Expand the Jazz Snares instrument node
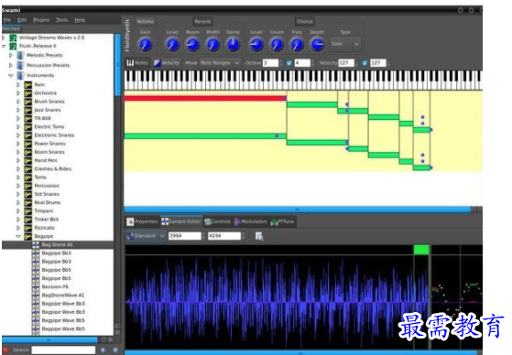This screenshot has height=355, width=512. [18, 111]
